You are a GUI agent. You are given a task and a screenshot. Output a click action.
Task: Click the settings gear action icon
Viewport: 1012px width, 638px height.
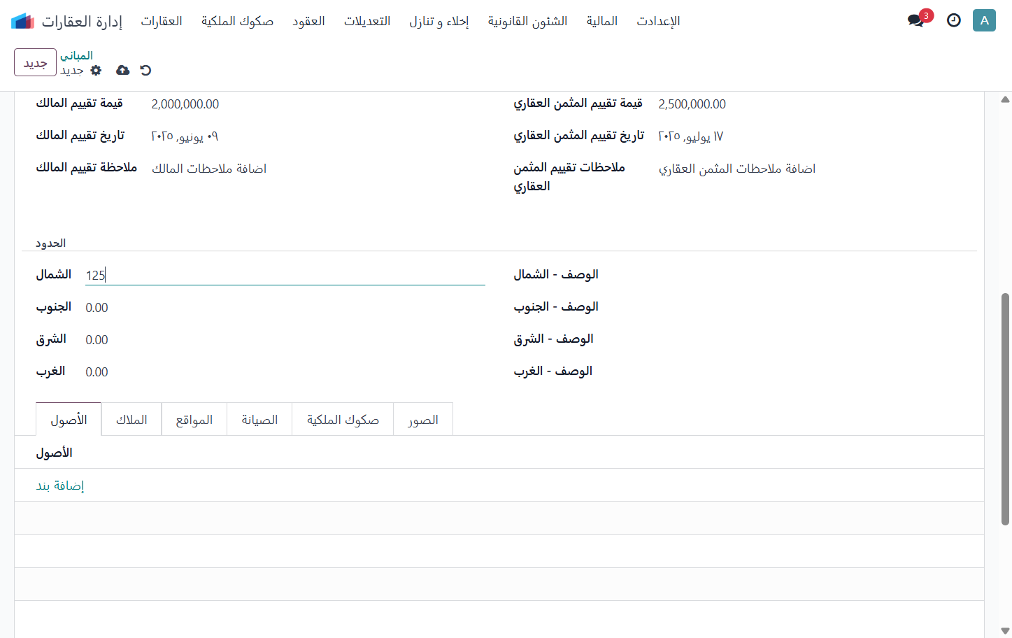click(96, 70)
